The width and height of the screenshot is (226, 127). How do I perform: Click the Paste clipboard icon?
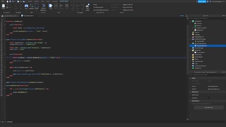point(3,6)
